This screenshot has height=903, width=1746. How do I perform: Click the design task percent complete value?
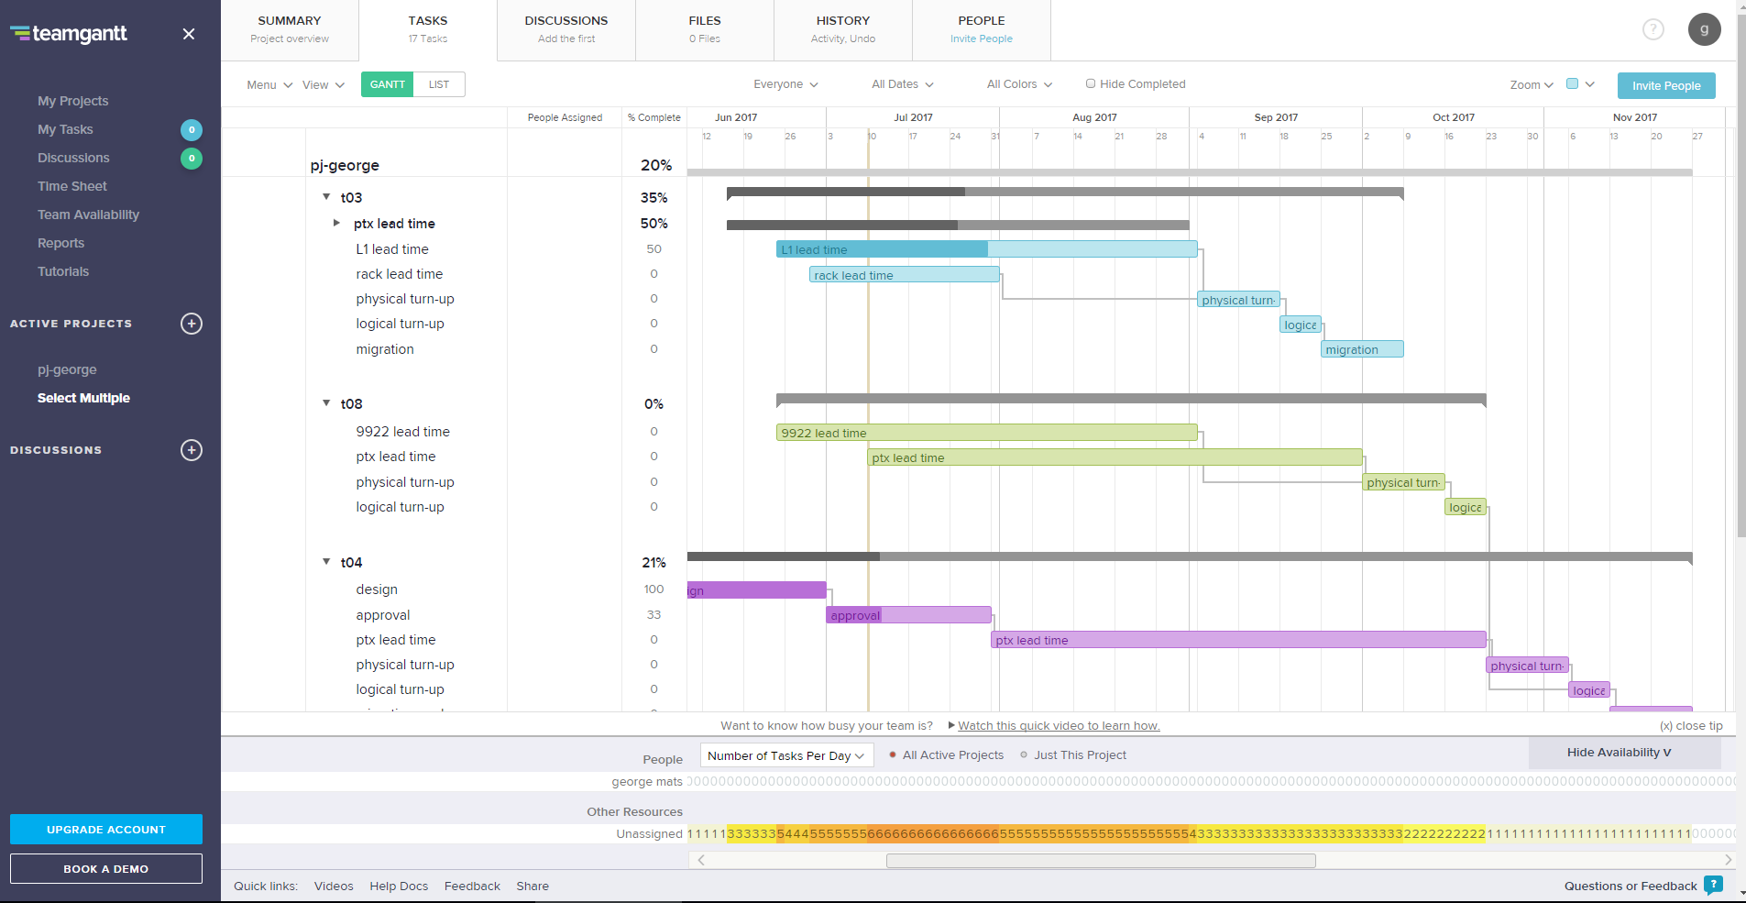click(x=653, y=589)
